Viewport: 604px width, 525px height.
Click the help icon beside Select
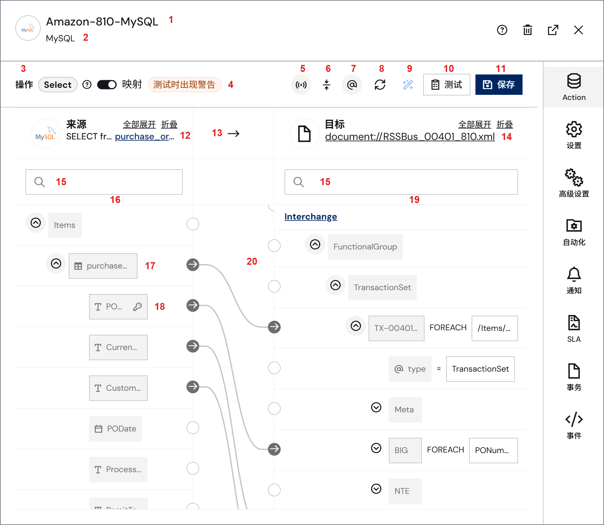click(87, 85)
